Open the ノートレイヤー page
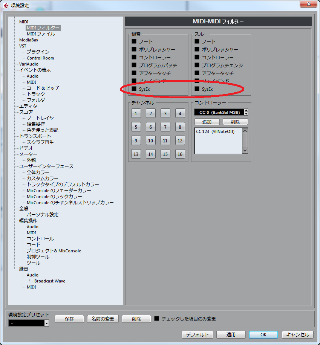320x345 pixels. (43, 118)
